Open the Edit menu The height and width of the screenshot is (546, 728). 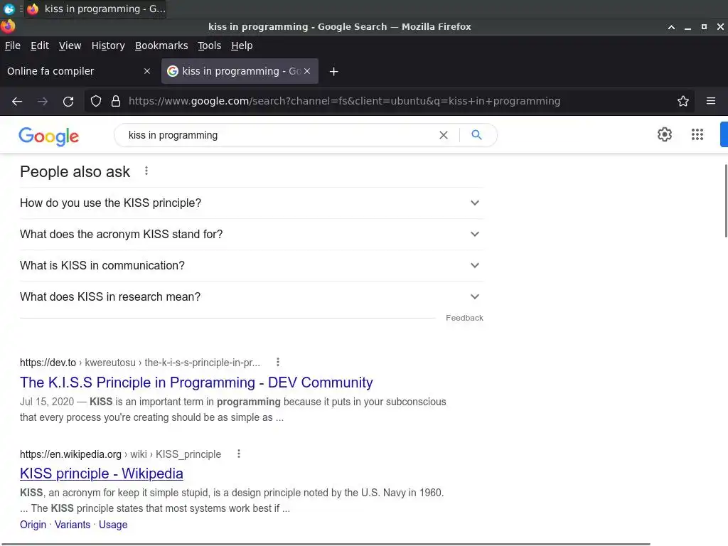tap(40, 45)
